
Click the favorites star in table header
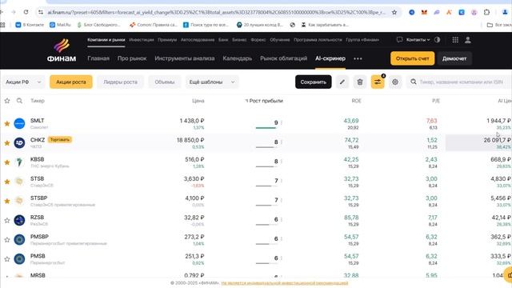(x=7, y=101)
